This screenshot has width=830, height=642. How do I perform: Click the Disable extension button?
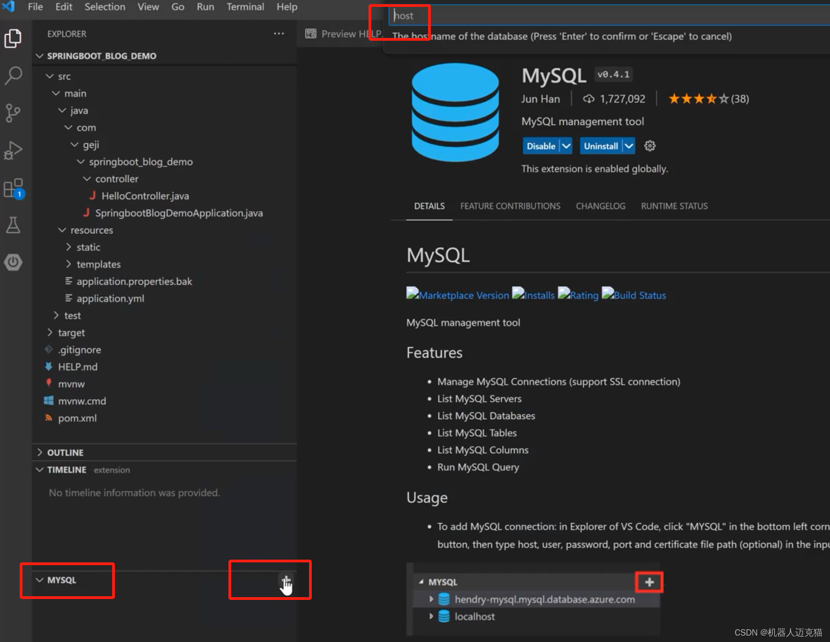[541, 146]
